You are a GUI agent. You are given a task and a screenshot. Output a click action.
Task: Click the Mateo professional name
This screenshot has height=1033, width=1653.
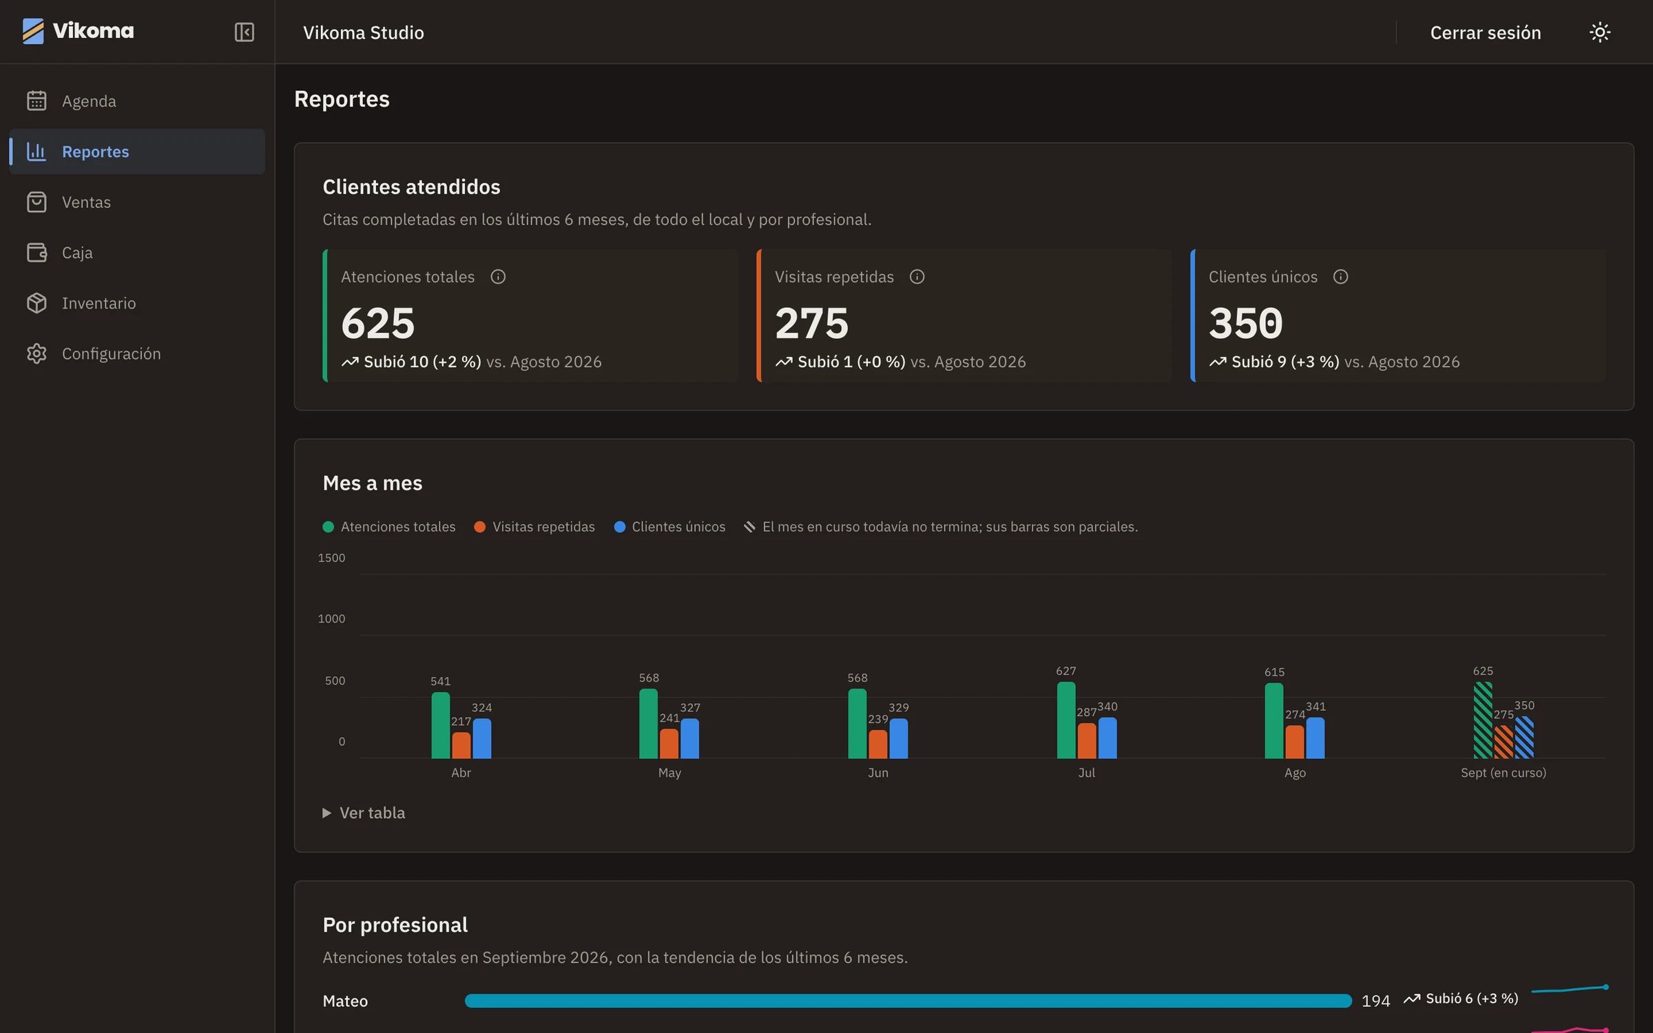coord(345,1001)
